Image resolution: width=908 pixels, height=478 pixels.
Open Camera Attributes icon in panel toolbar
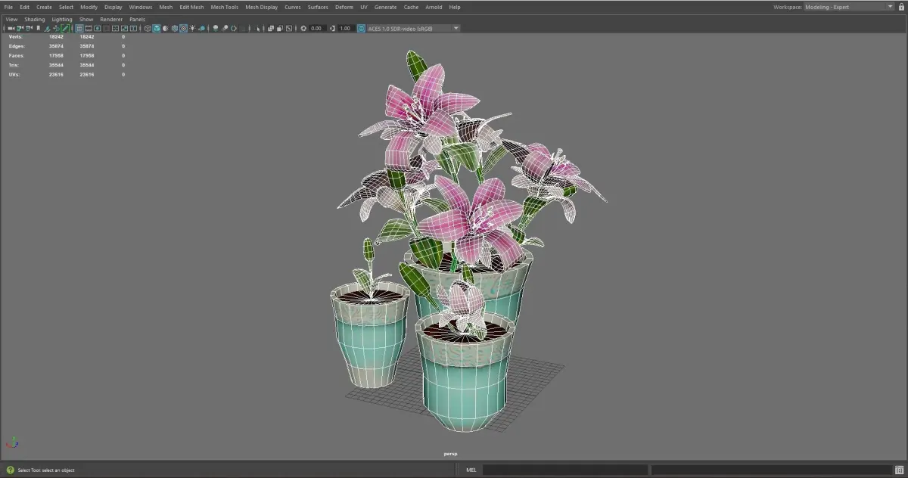[x=29, y=28]
